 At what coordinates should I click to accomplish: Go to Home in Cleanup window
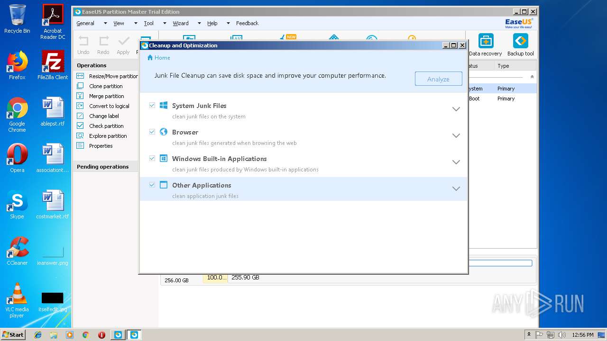click(158, 58)
